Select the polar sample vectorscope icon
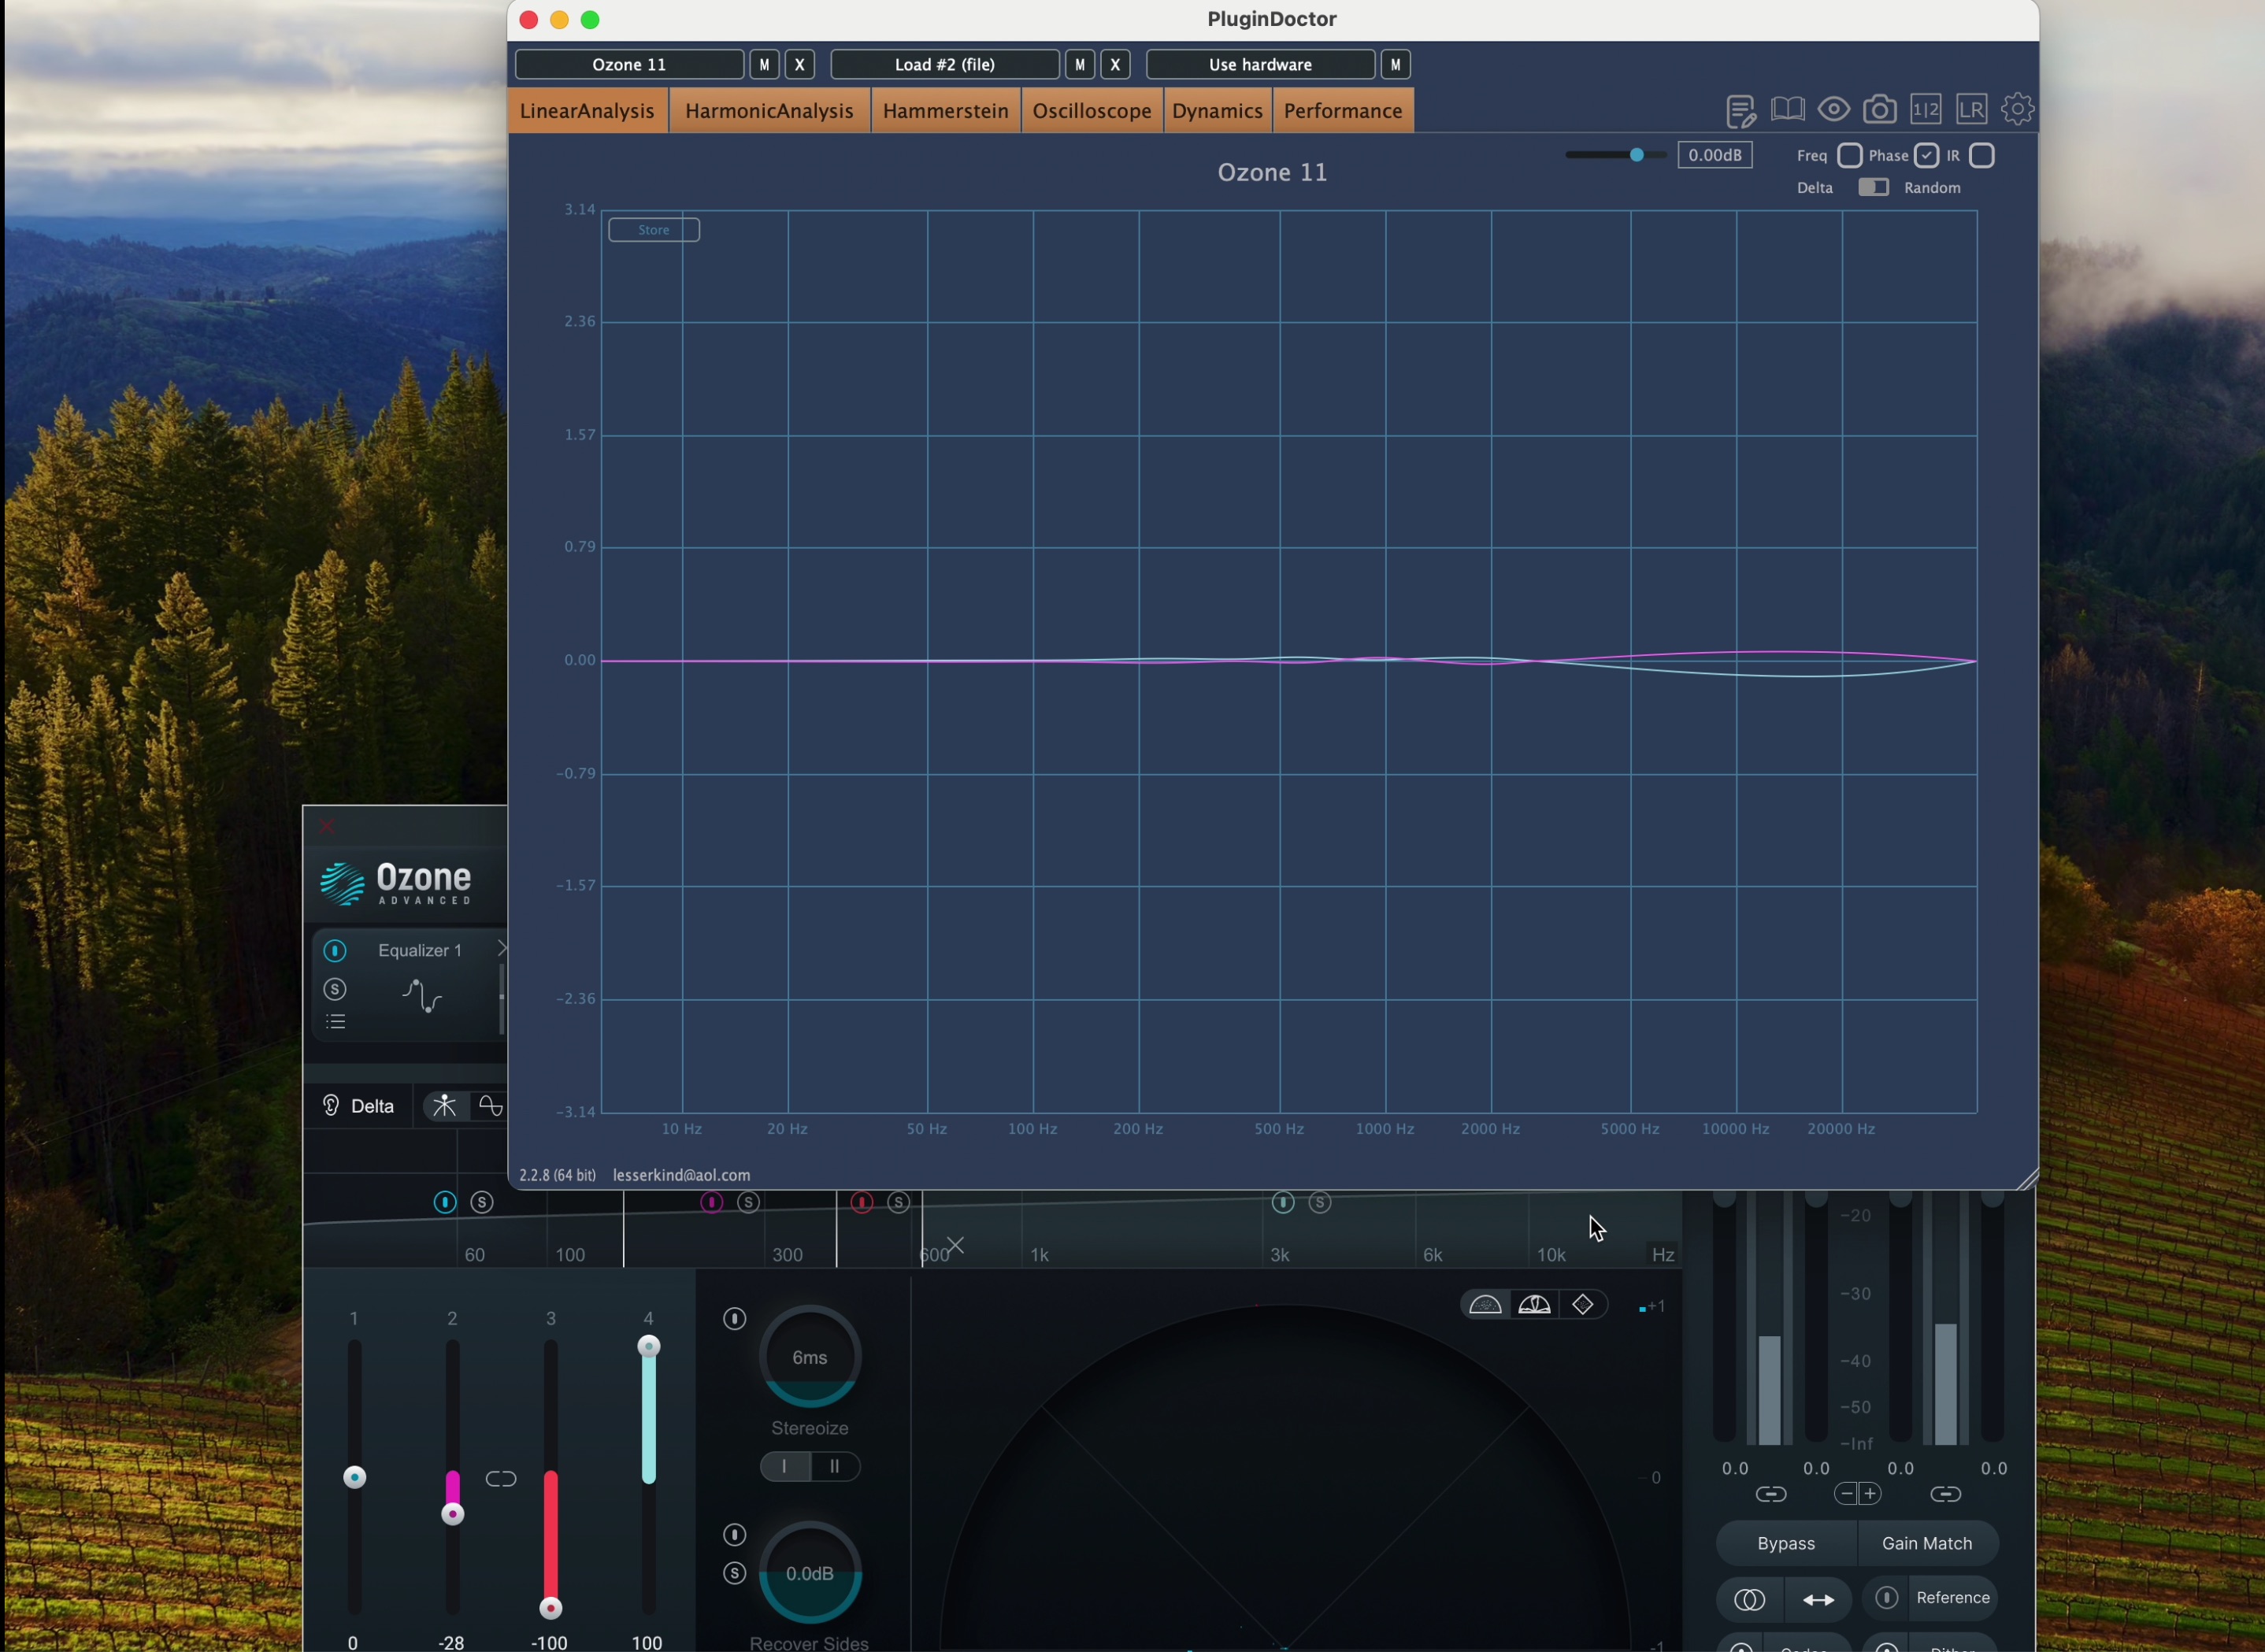Screen dimensions: 2265x1652 (1486, 1305)
